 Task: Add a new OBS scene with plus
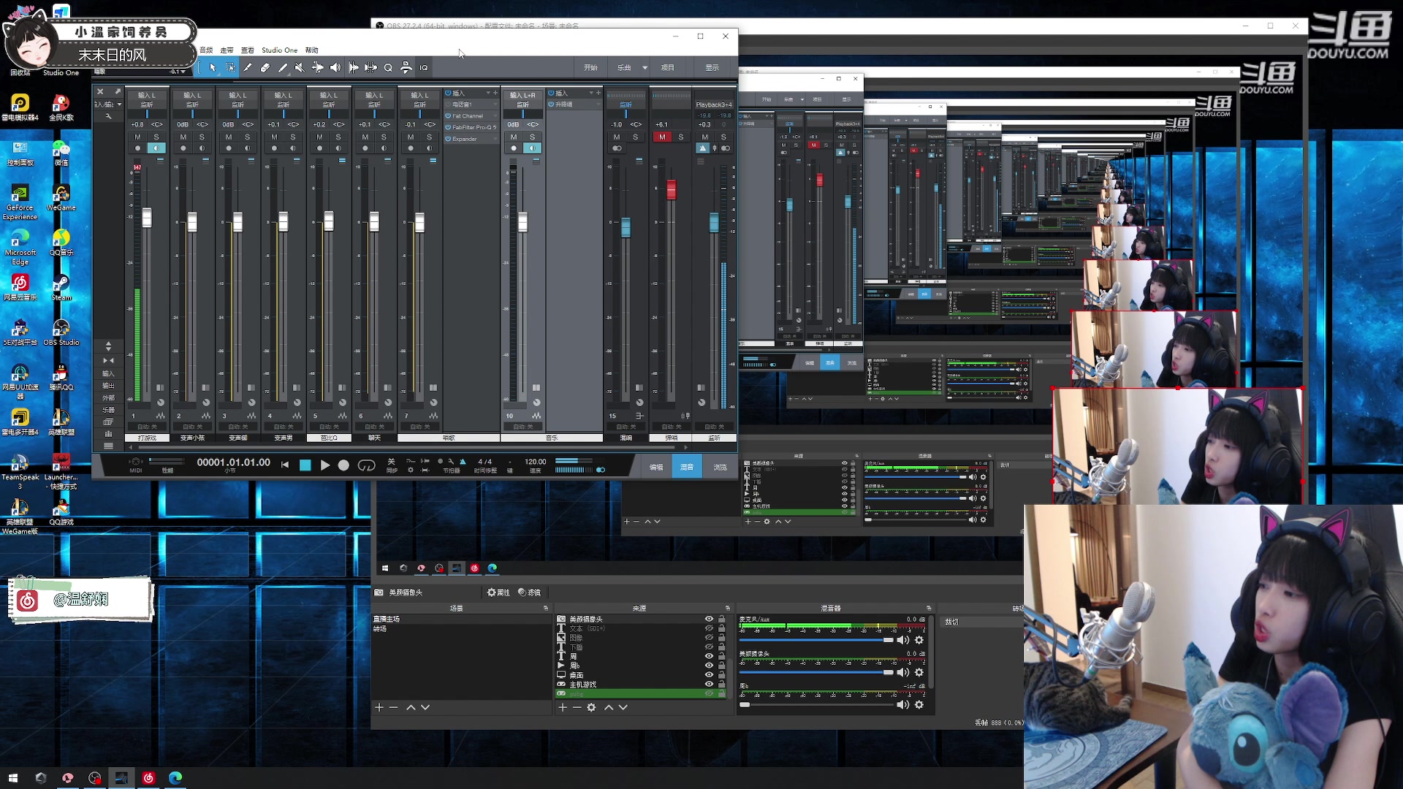pos(379,707)
